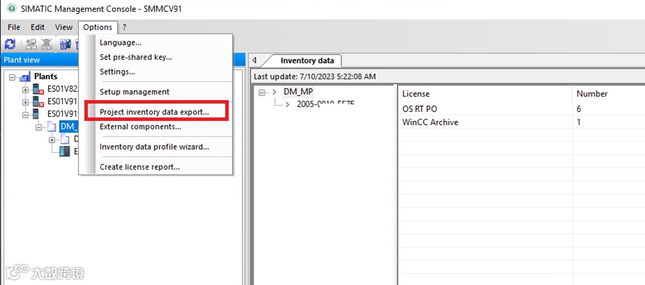Click the Number column header

click(x=592, y=94)
